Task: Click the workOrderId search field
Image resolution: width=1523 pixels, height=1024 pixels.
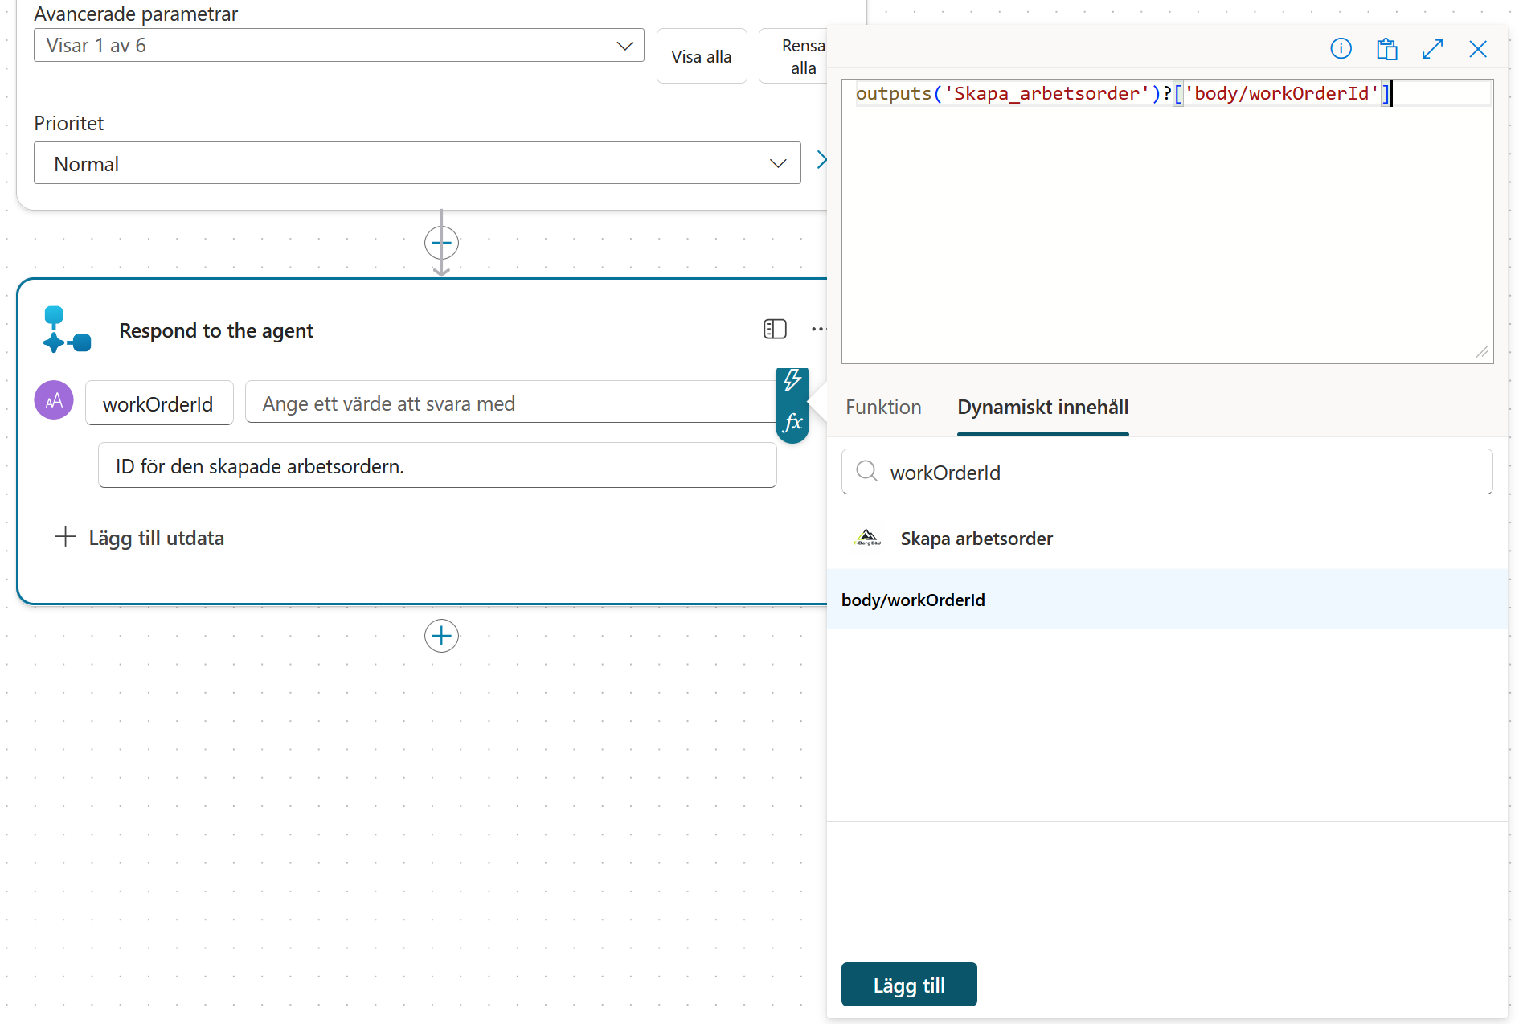Action: pyautogui.click(x=1167, y=472)
